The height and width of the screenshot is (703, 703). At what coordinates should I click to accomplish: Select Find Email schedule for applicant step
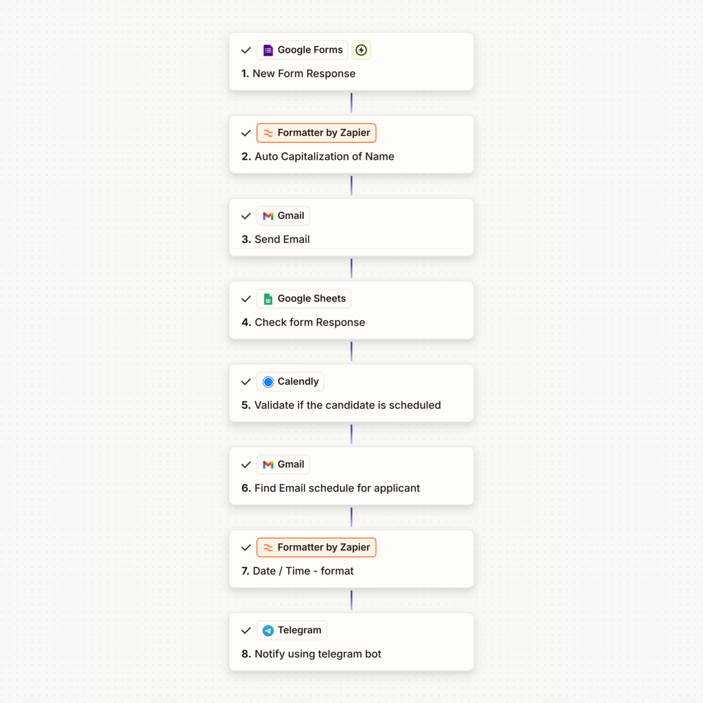(337, 488)
